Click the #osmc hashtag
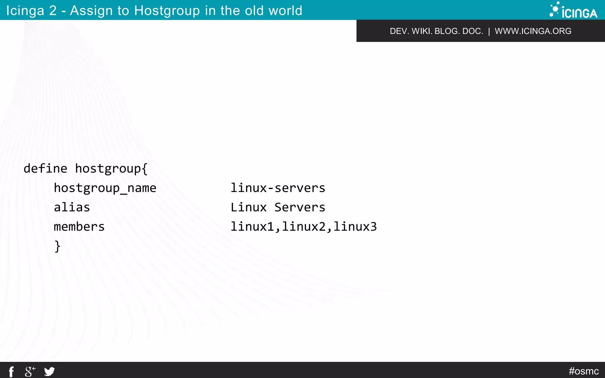Viewport: 605px width, 378px height. pyautogui.click(x=584, y=371)
